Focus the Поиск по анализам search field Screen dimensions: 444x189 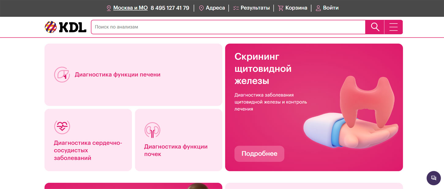point(228,27)
